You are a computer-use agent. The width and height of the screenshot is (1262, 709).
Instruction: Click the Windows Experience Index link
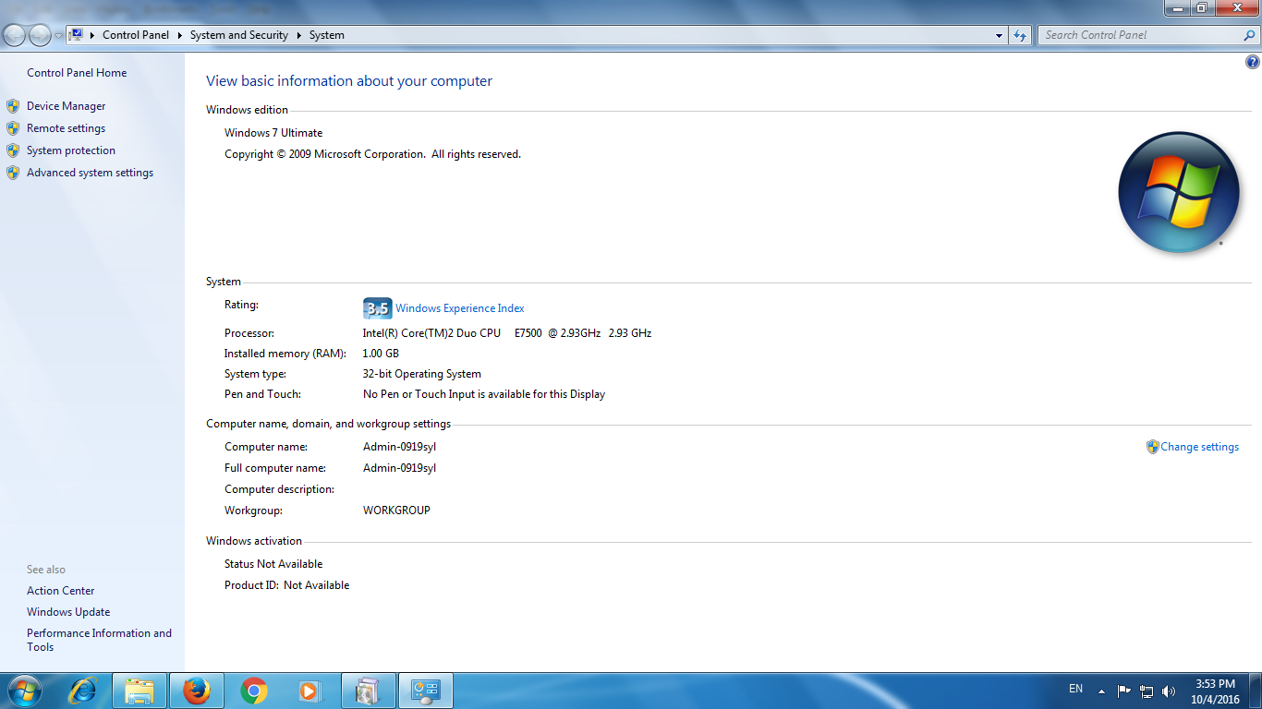point(459,308)
